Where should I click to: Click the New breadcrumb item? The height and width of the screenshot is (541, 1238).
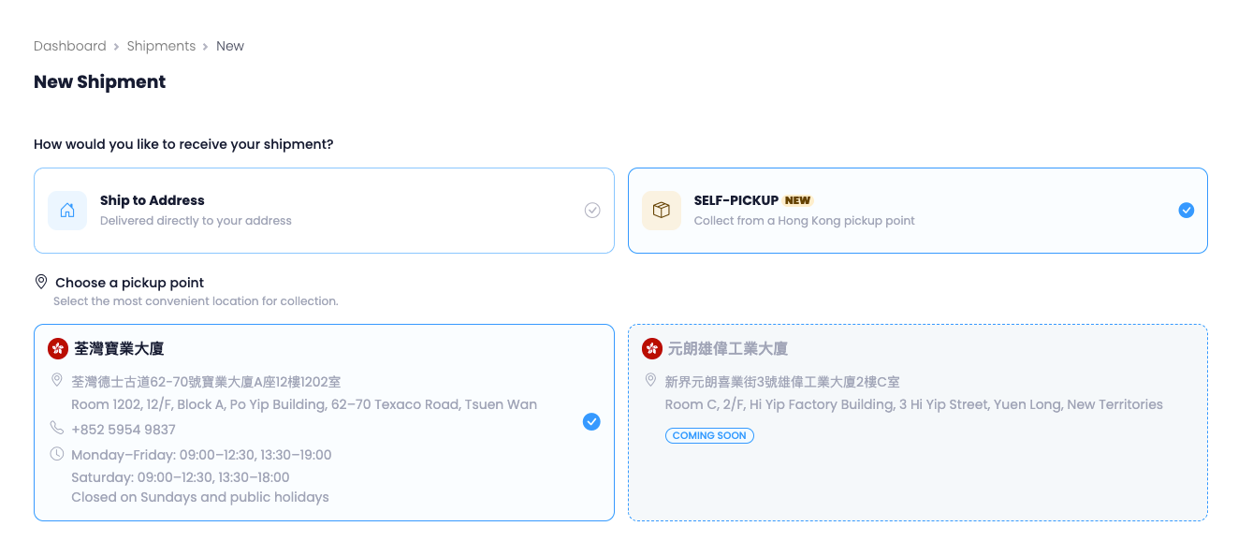pos(230,46)
